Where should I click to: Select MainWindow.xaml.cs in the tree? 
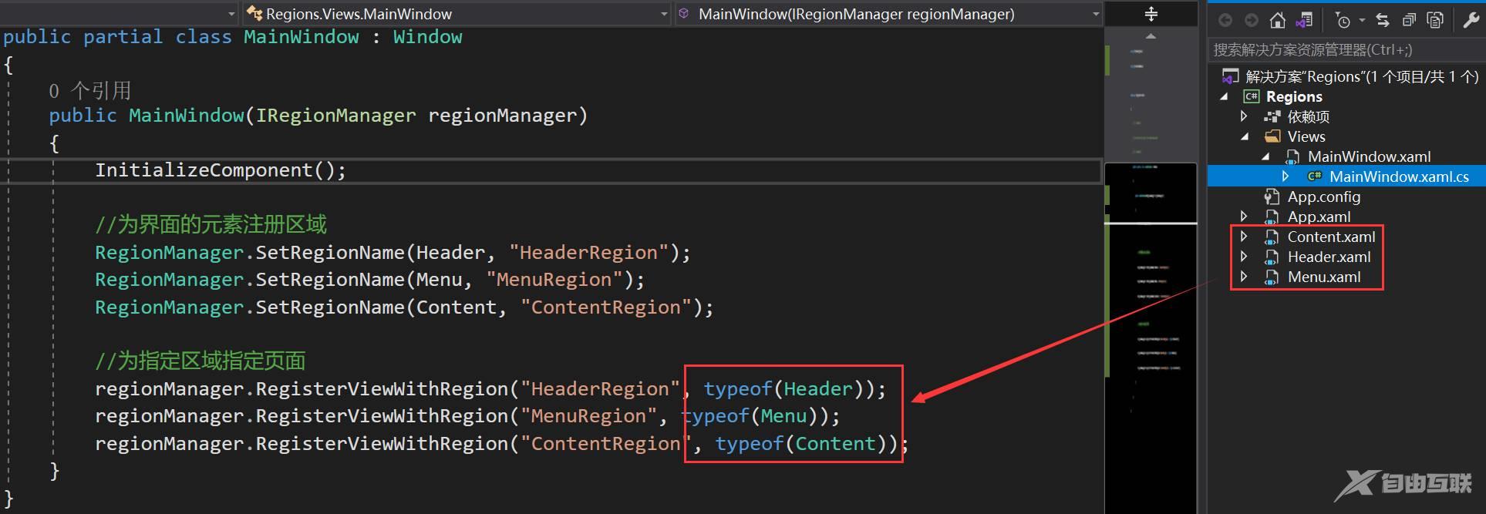click(1399, 176)
